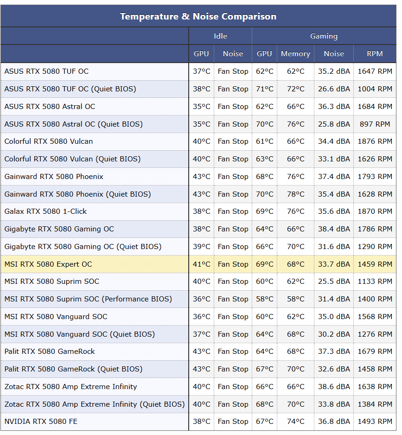Click the '1290 RPM' cell
The width and height of the screenshot is (402, 435).
[375, 247]
